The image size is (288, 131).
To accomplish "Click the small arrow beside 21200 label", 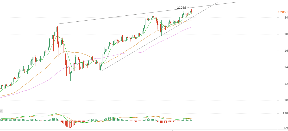I will coord(188,8).
